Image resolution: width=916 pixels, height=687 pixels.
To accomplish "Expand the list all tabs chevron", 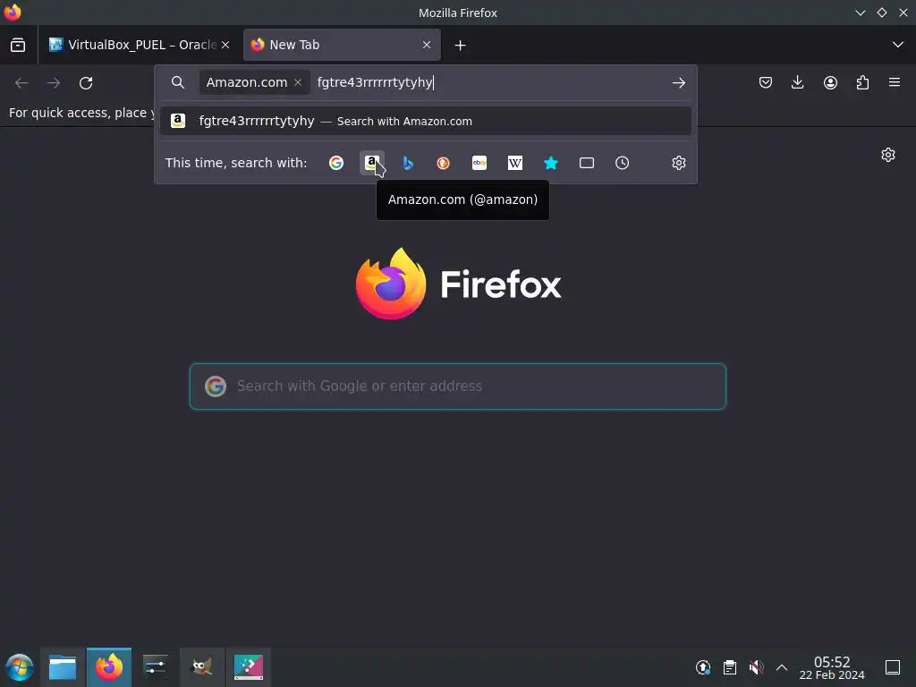I will pyautogui.click(x=898, y=45).
